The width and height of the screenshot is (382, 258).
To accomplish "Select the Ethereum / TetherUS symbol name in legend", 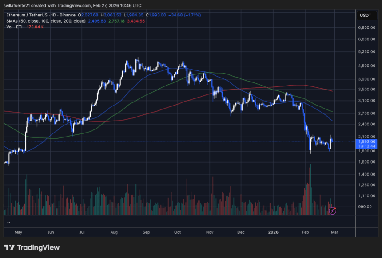I will (x=28, y=15).
